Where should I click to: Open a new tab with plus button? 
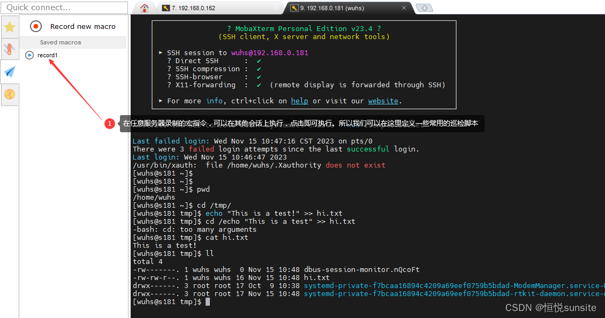click(x=425, y=8)
